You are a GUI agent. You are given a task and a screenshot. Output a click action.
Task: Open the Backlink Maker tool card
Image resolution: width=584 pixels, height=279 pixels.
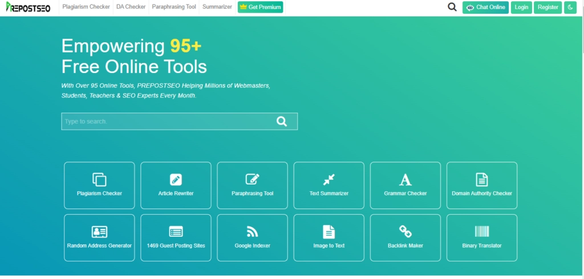(405, 238)
